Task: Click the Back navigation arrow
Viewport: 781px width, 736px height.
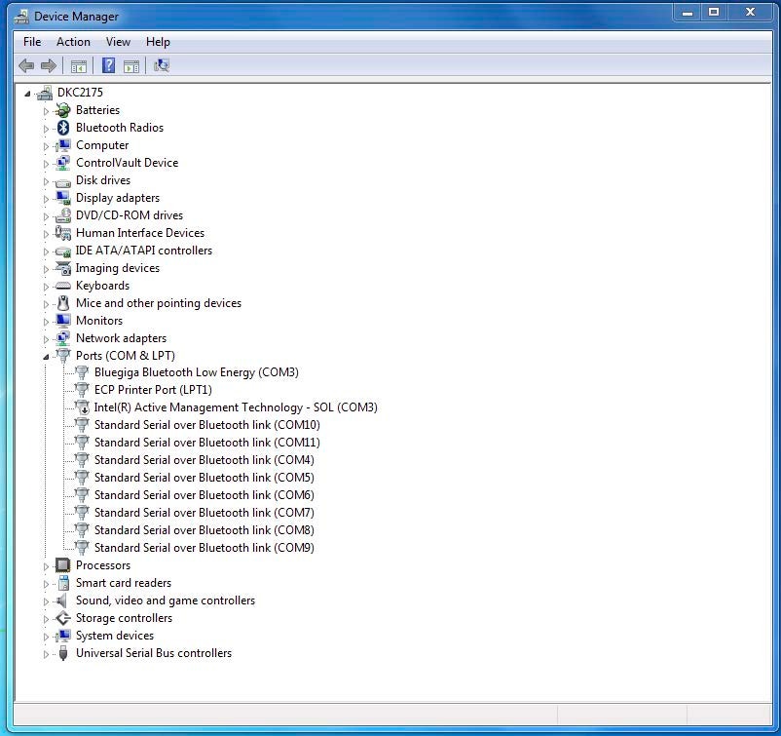Action: [26, 65]
